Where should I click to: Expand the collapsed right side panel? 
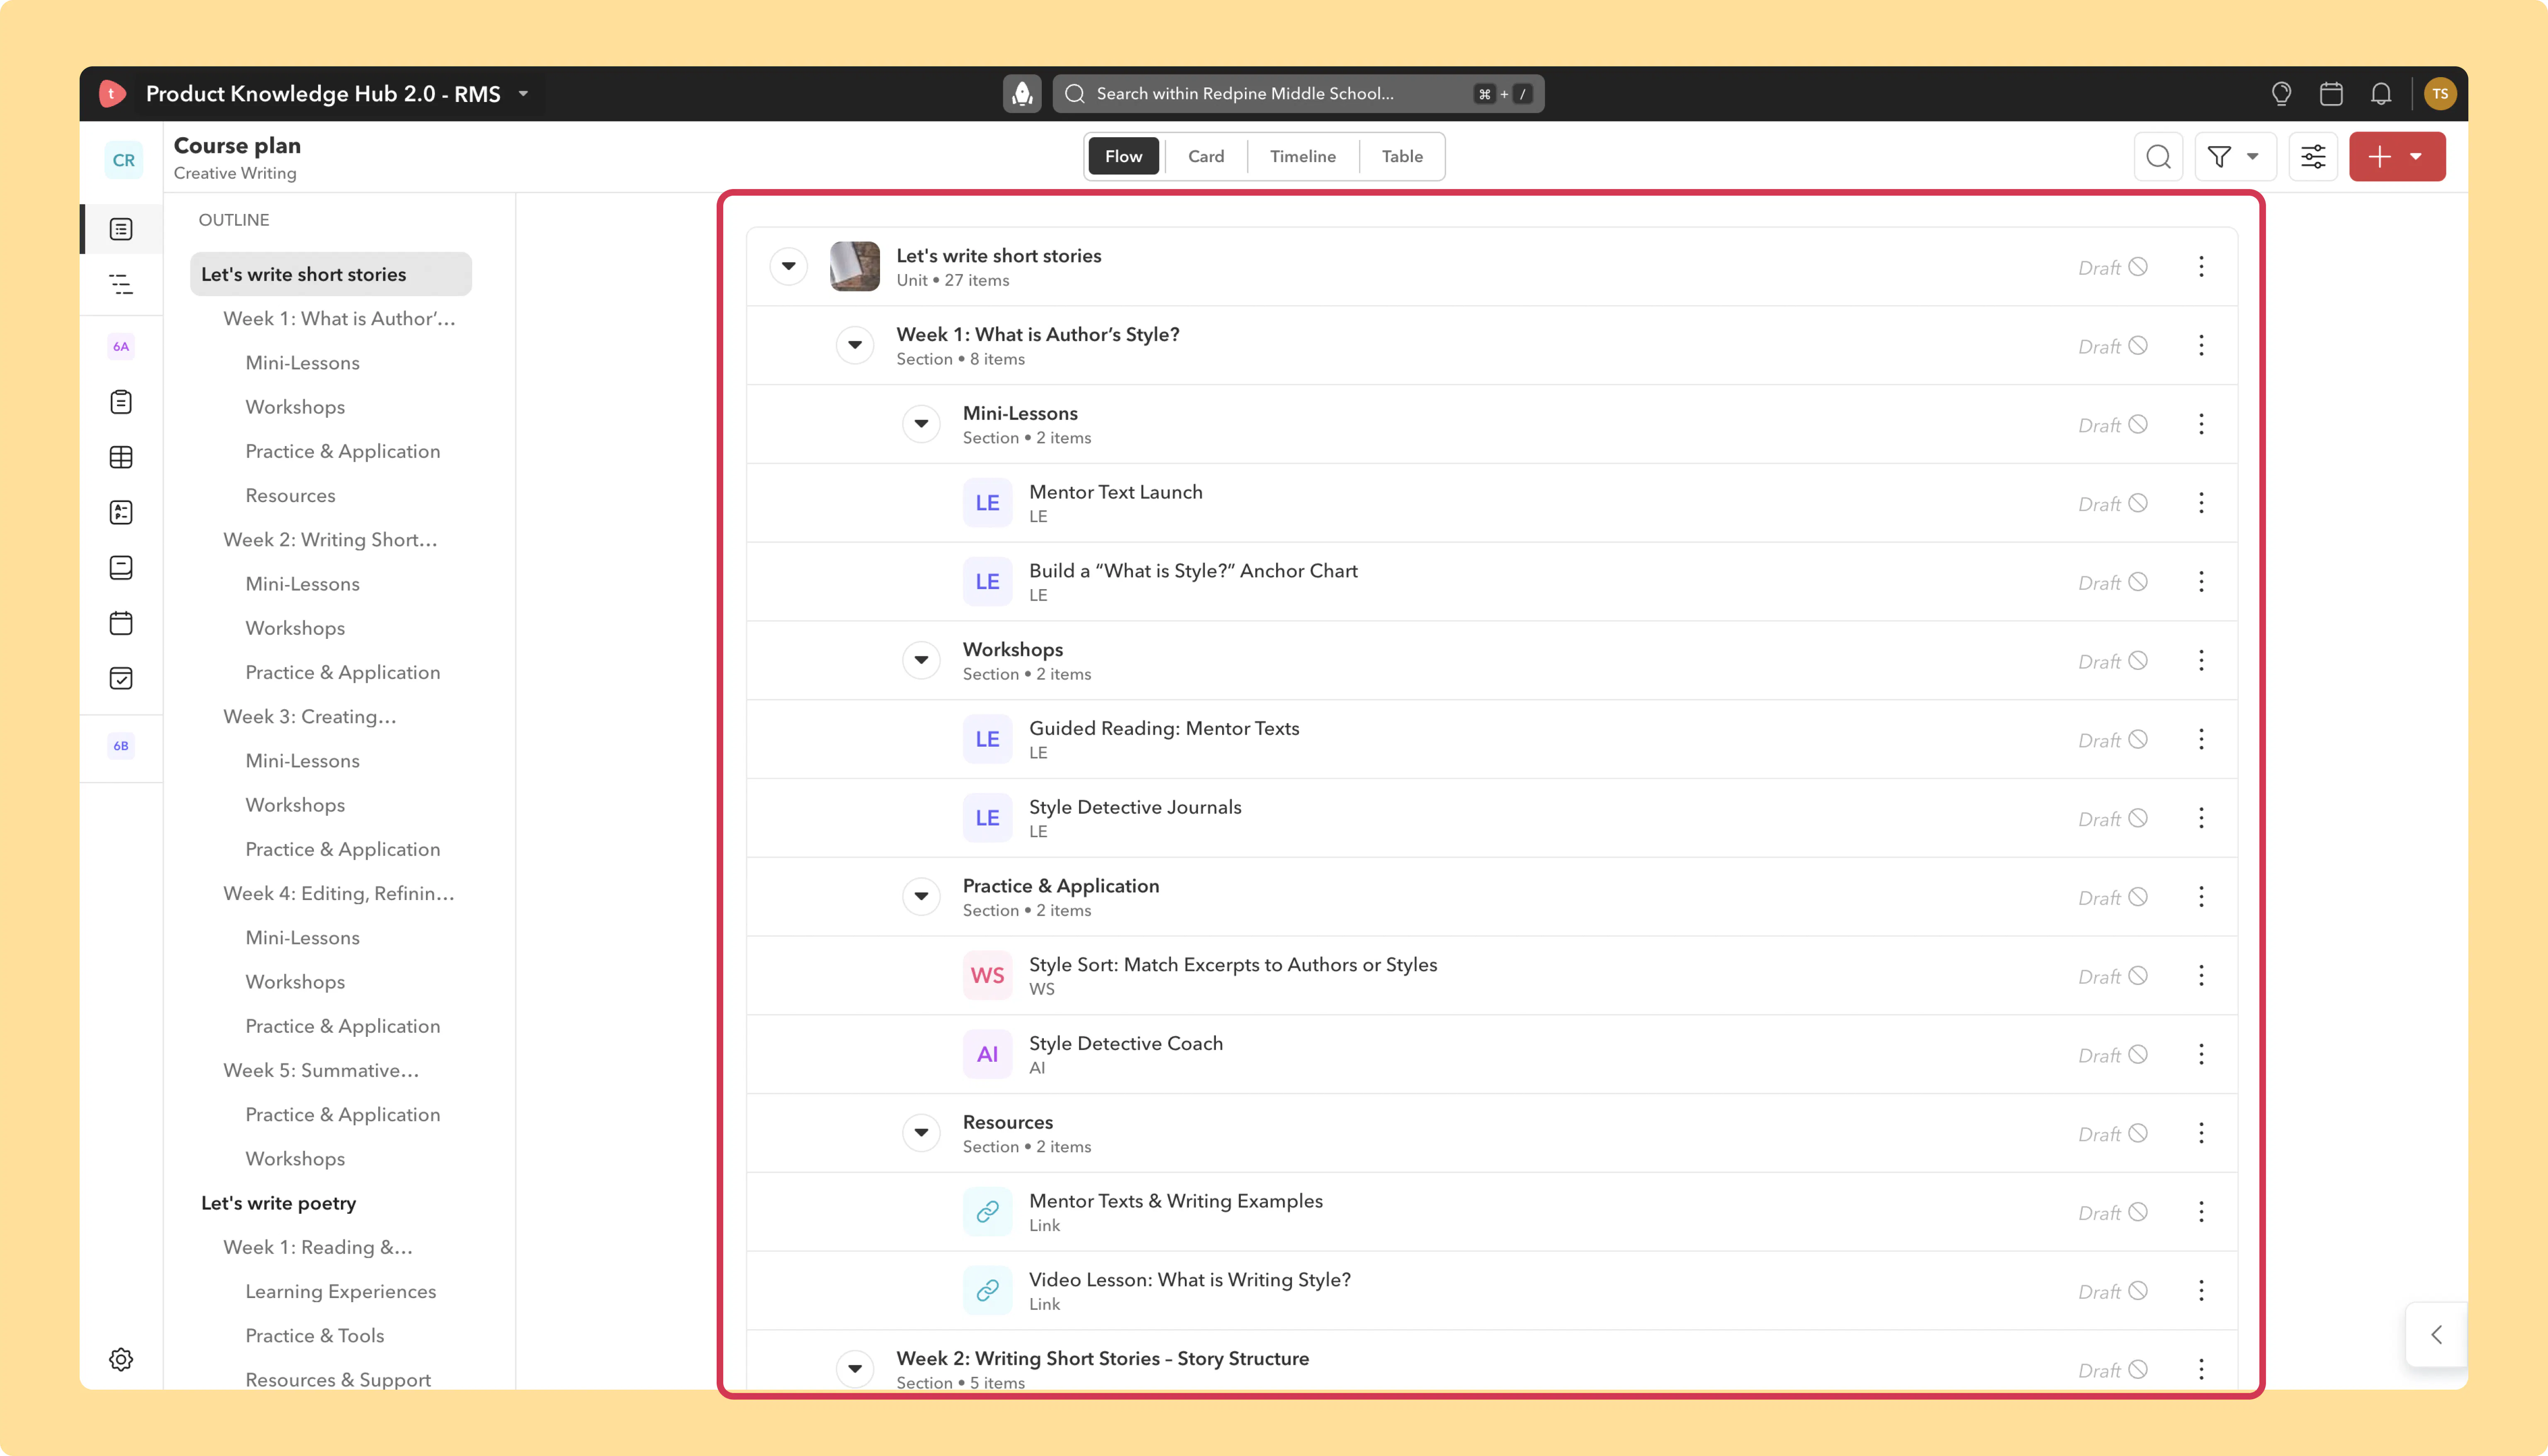click(x=2437, y=1334)
